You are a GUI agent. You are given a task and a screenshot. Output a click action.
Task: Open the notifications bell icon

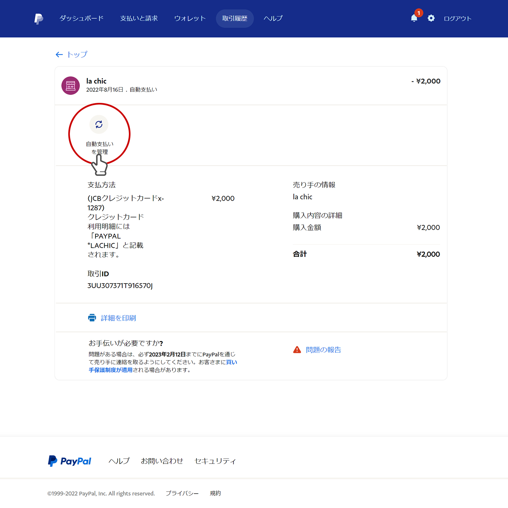[x=414, y=18]
